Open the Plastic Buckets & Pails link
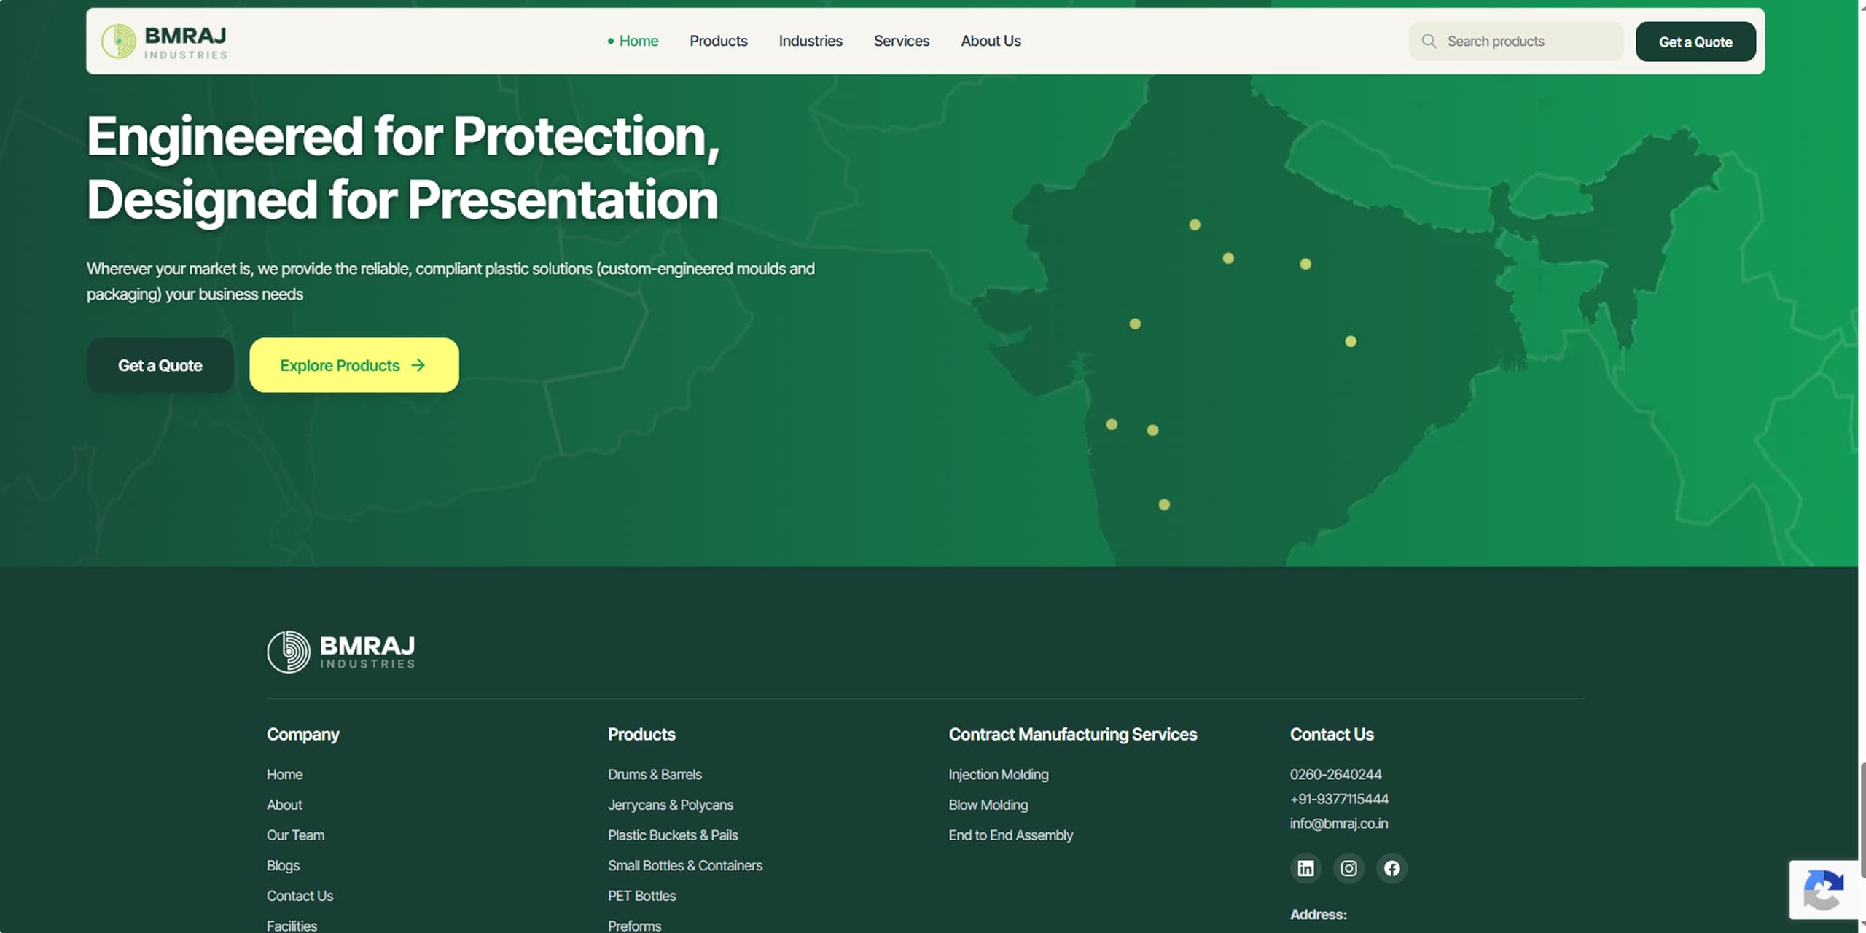This screenshot has width=1866, height=933. click(x=673, y=835)
